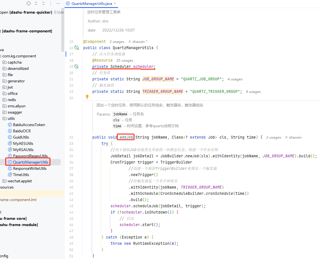The height and width of the screenshot is (259, 320).
Task: Click line number 43 in the gutter
Action: [71, 206]
